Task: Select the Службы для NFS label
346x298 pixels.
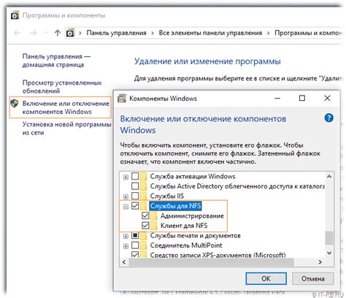Action: pyautogui.click(x=175, y=206)
